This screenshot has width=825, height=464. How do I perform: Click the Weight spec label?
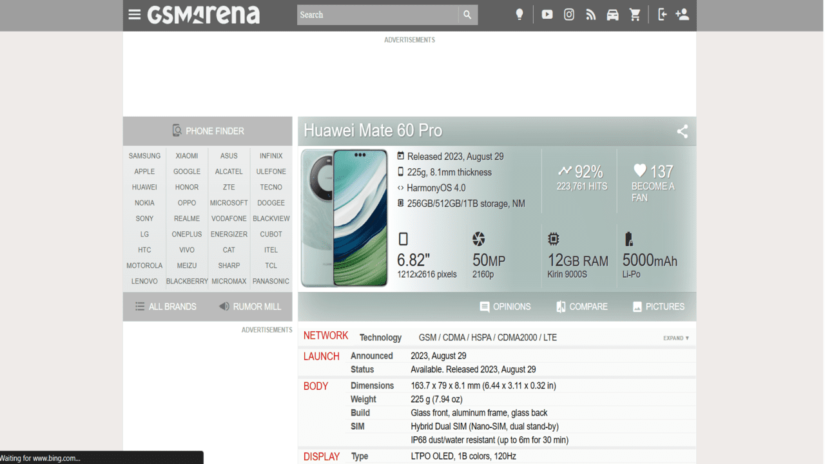point(363,400)
